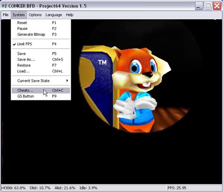Screen dimensions: 223x192
Task: Click the r4300i: 63.8% status text
Action: pyautogui.click(x=14, y=188)
